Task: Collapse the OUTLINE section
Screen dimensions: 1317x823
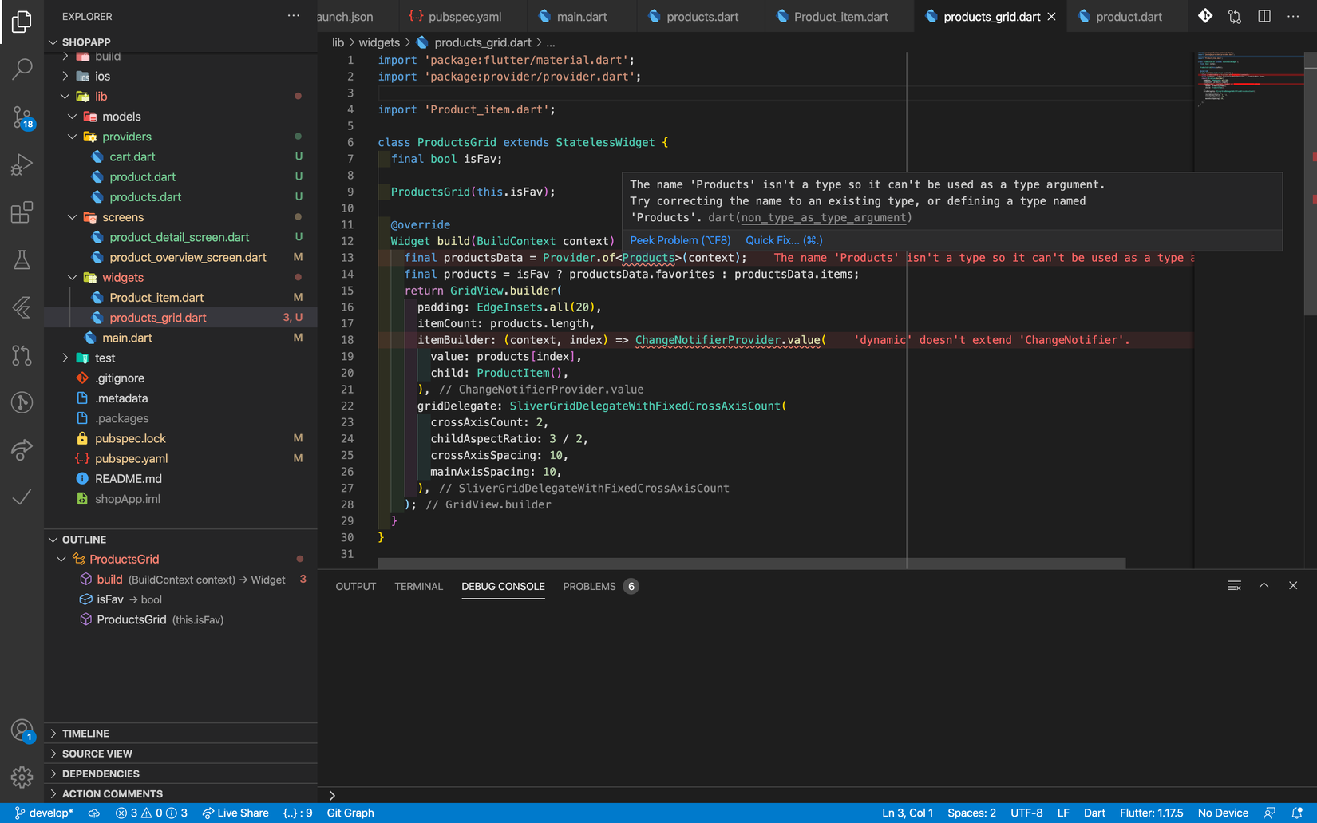Action: (84, 540)
